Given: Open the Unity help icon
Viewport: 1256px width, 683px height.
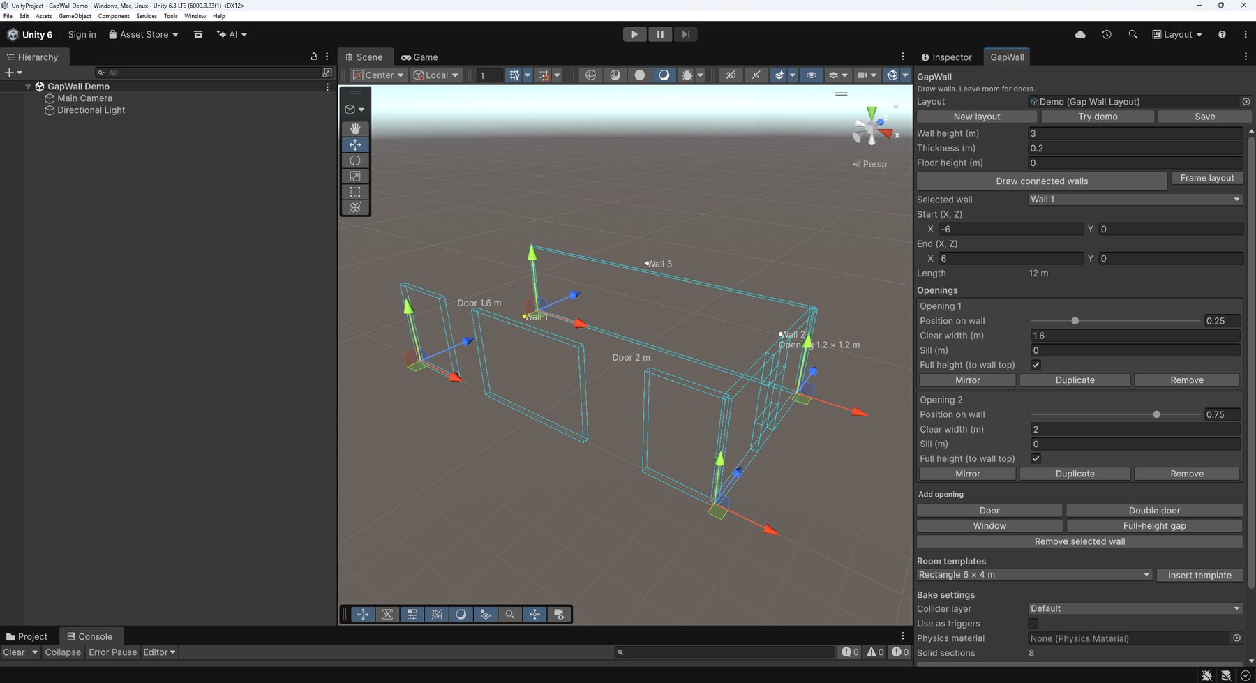Looking at the screenshot, I should click(x=1222, y=34).
